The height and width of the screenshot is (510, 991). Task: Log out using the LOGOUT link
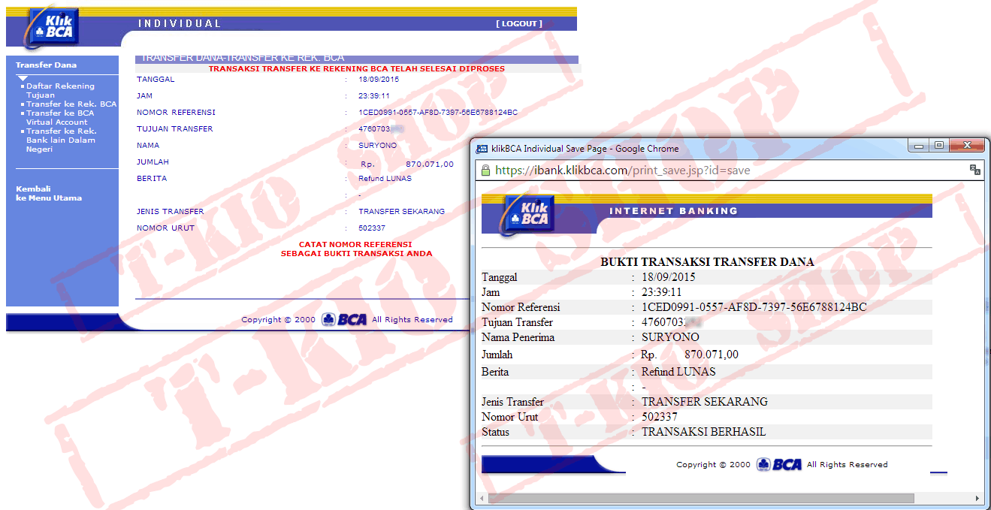click(x=518, y=24)
